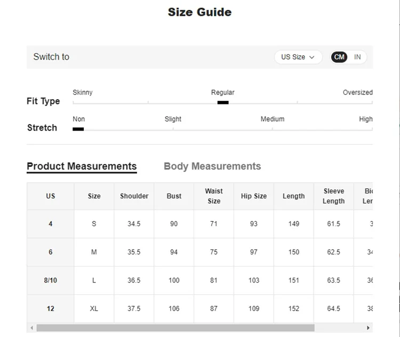
Task: Select US size 12 row header
Action: click(x=51, y=309)
